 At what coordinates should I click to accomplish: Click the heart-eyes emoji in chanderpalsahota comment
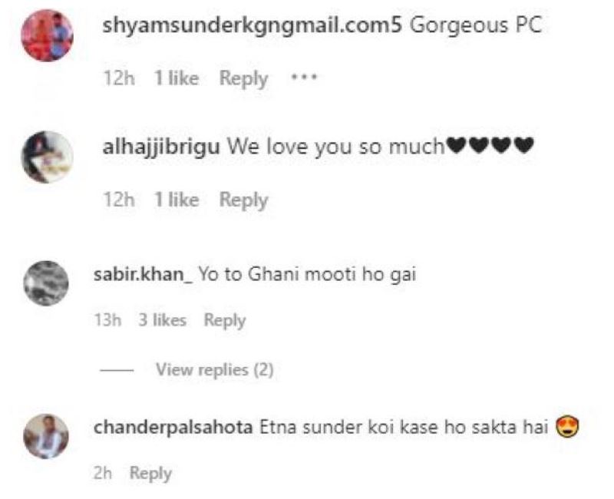tap(567, 428)
